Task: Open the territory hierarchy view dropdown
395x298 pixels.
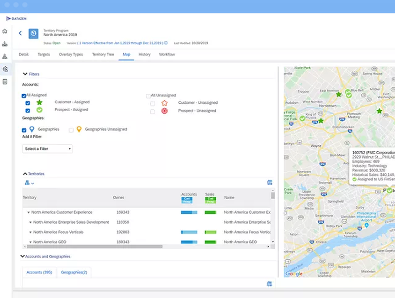Action: [29, 183]
